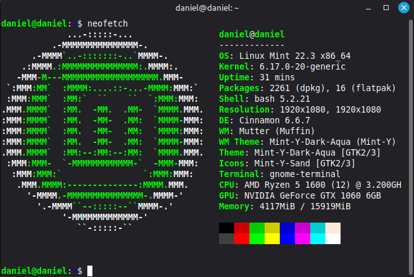The width and height of the screenshot is (414, 277).
Task: Click the 'Resolution: 1920x1080, 1920x1080' line
Action: pyautogui.click(x=300, y=109)
